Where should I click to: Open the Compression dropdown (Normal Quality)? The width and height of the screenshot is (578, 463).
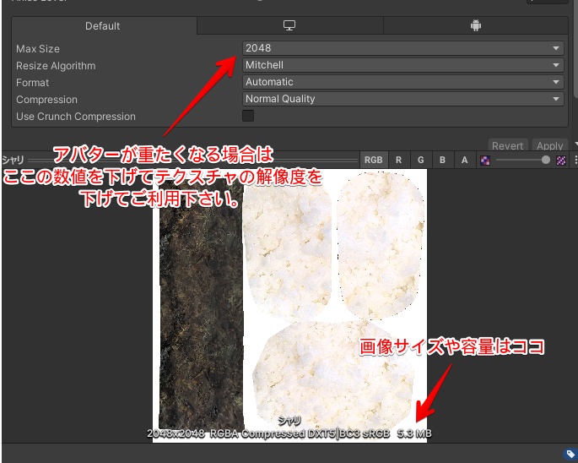tap(402, 99)
